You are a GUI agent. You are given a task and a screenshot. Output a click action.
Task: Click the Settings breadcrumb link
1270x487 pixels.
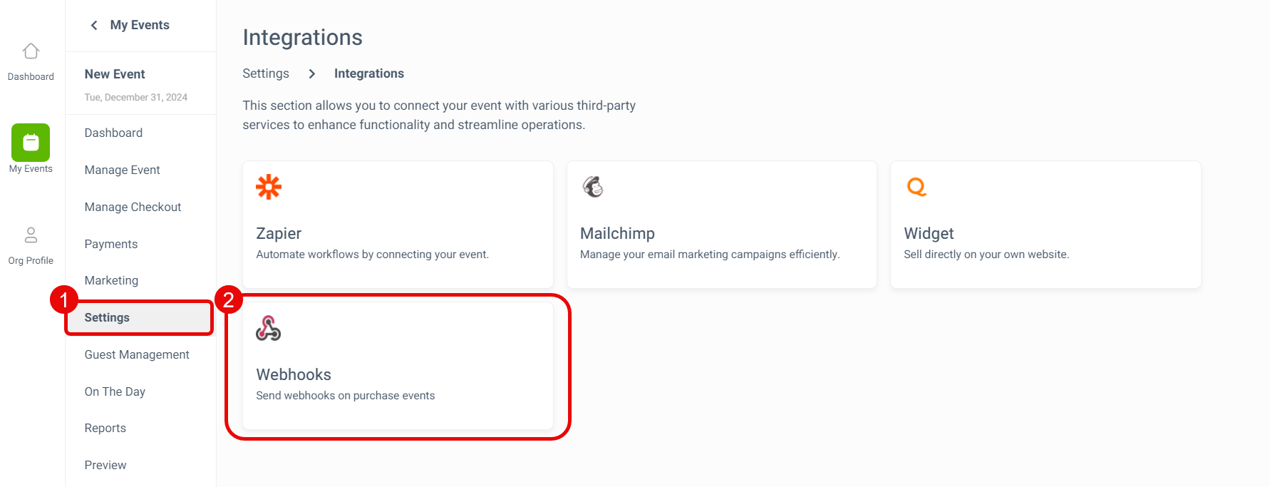[266, 73]
